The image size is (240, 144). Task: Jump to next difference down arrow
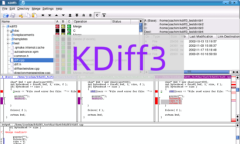pyautogui.click(x=63, y=15)
